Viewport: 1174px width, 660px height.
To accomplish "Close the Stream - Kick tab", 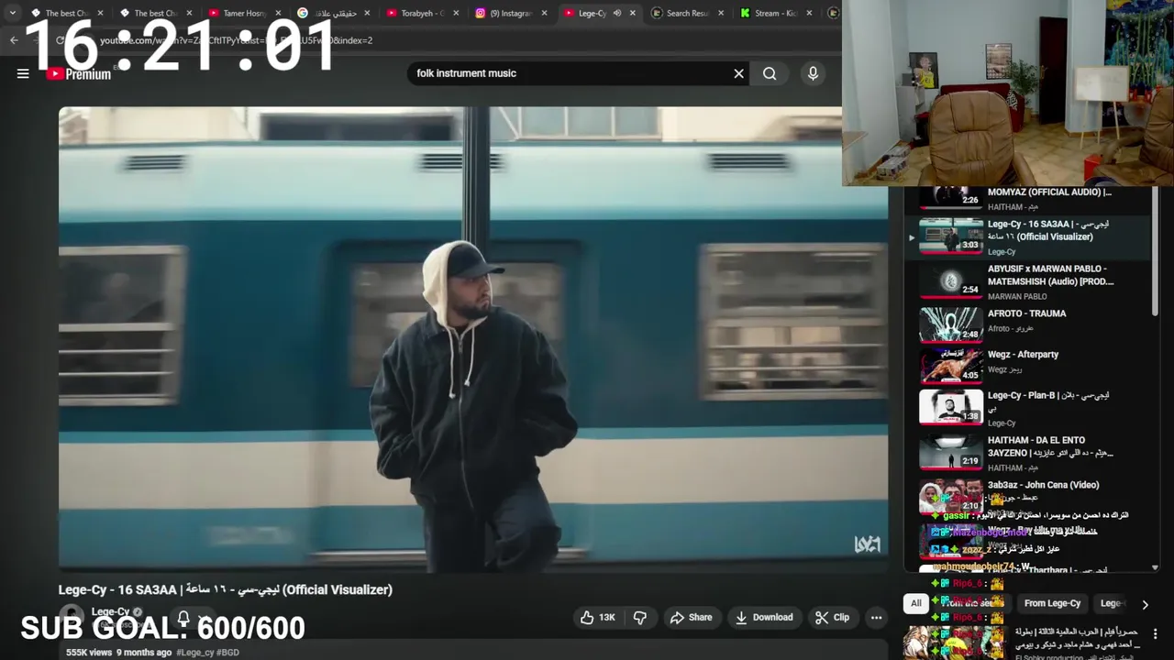I will [x=810, y=13].
